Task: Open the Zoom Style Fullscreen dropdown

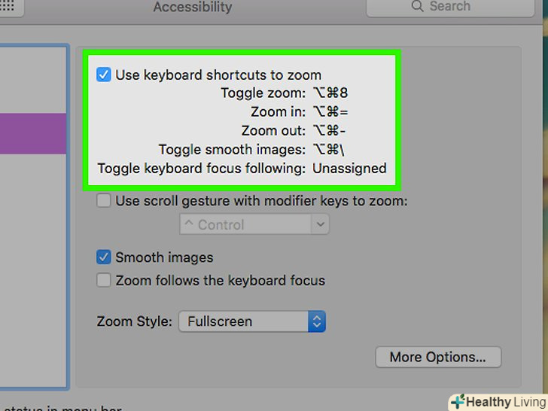Action: (251, 321)
